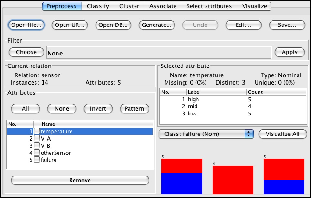
Task: Click the Generate... button
Action: [x=156, y=25]
